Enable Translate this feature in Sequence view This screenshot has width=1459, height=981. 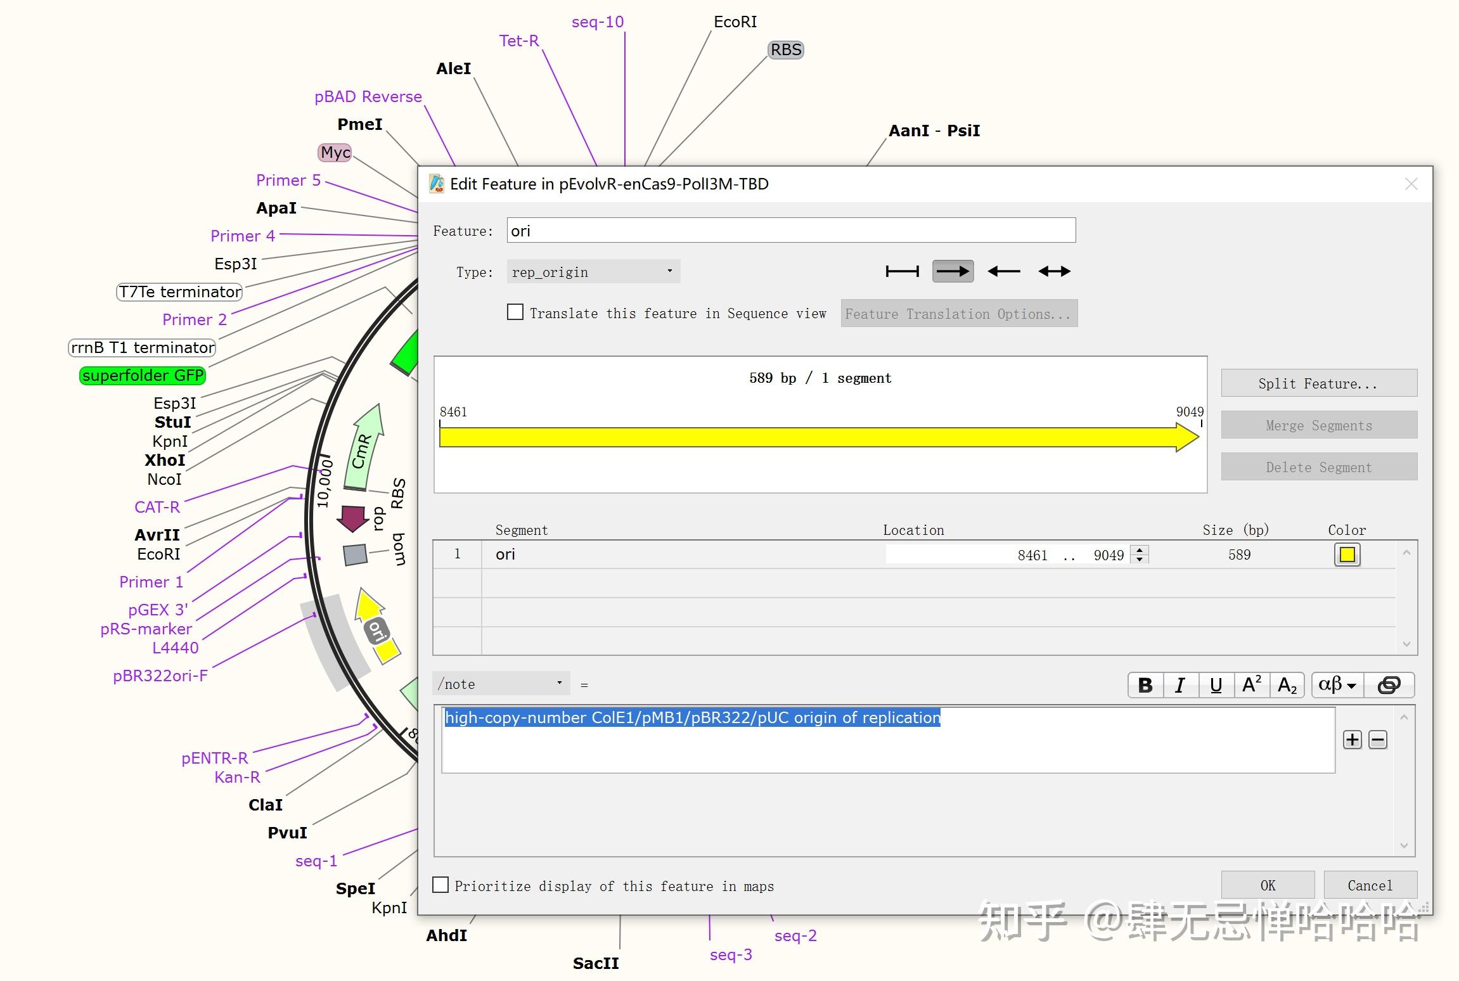(515, 312)
